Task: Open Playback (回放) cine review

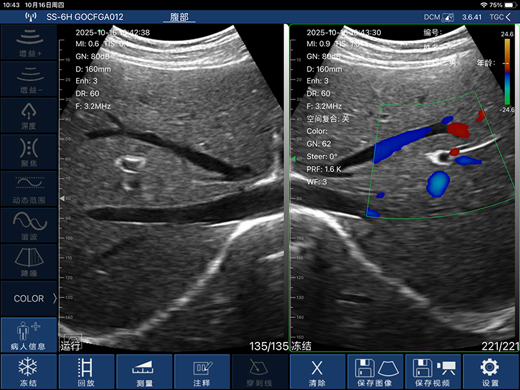Action: coord(86,372)
